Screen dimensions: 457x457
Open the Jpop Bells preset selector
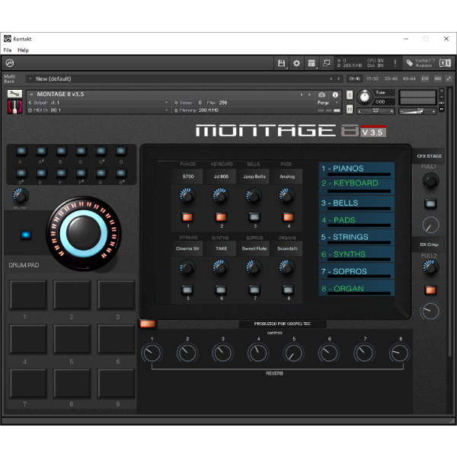tap(254, 177)
